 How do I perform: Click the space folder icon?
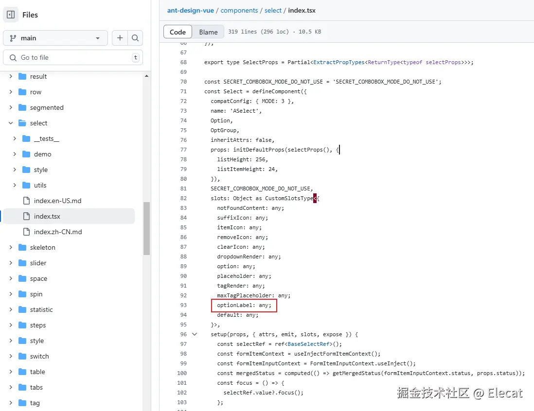coord(22,278)
